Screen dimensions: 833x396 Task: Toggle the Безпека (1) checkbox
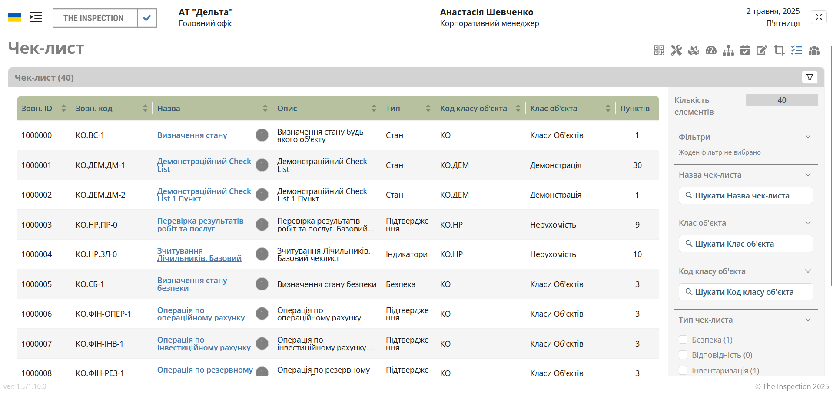tap(683, 340)
